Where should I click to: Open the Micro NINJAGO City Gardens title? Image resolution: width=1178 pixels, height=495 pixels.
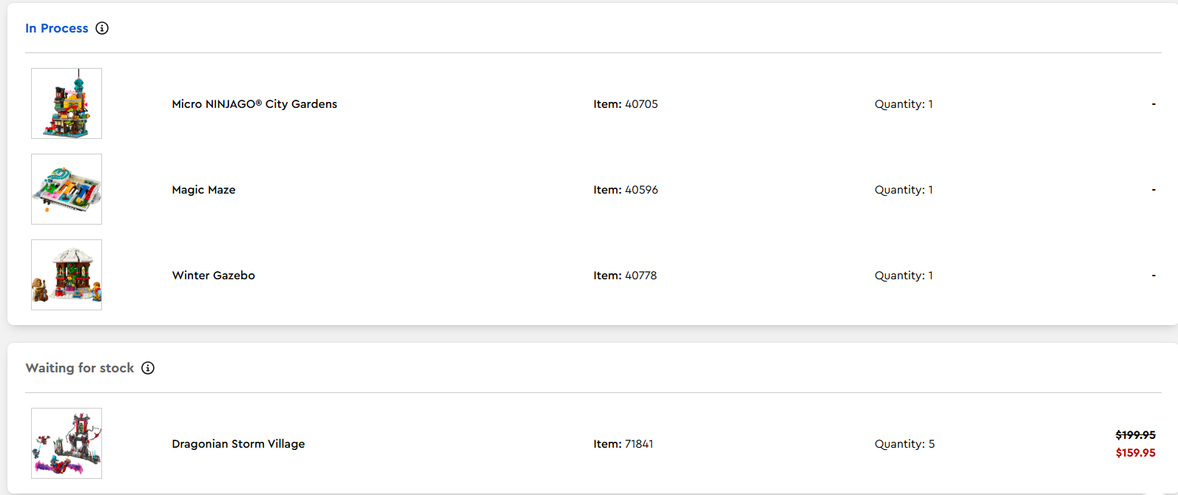(x=254, y=104)
